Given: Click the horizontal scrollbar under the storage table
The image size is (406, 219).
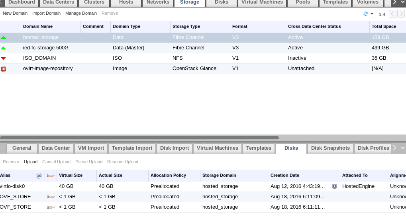Looking at the screenshot, I should click(x=139, y=138).
